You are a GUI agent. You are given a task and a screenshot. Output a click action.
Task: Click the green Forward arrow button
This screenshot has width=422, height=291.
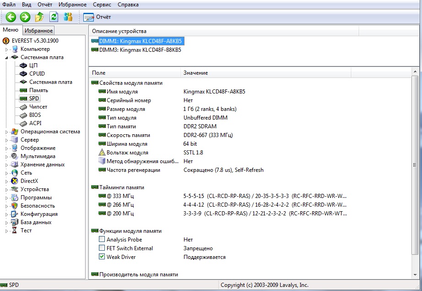click(25, 17)
